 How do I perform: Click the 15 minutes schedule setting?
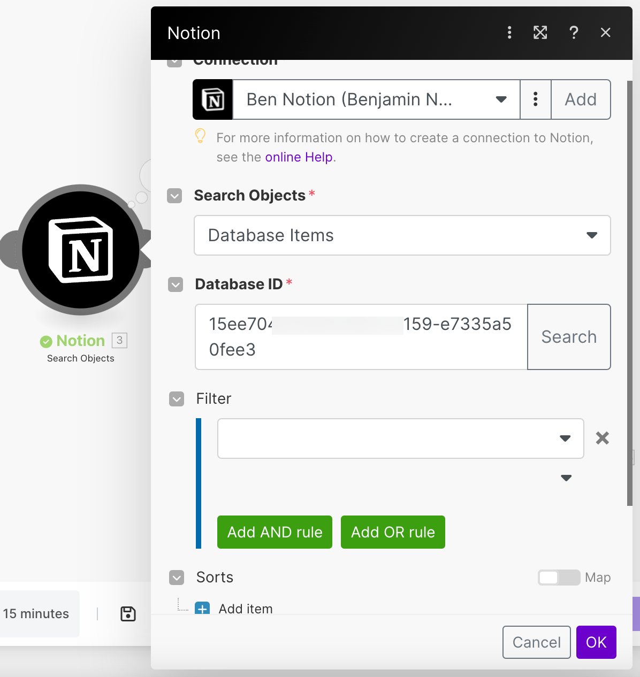(36, 614)
